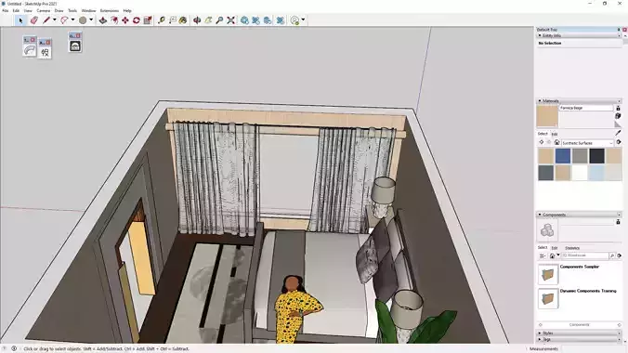This screenshot has height=353, width=628.
Task: Open the Tools menu
Action: pos(72,11)
